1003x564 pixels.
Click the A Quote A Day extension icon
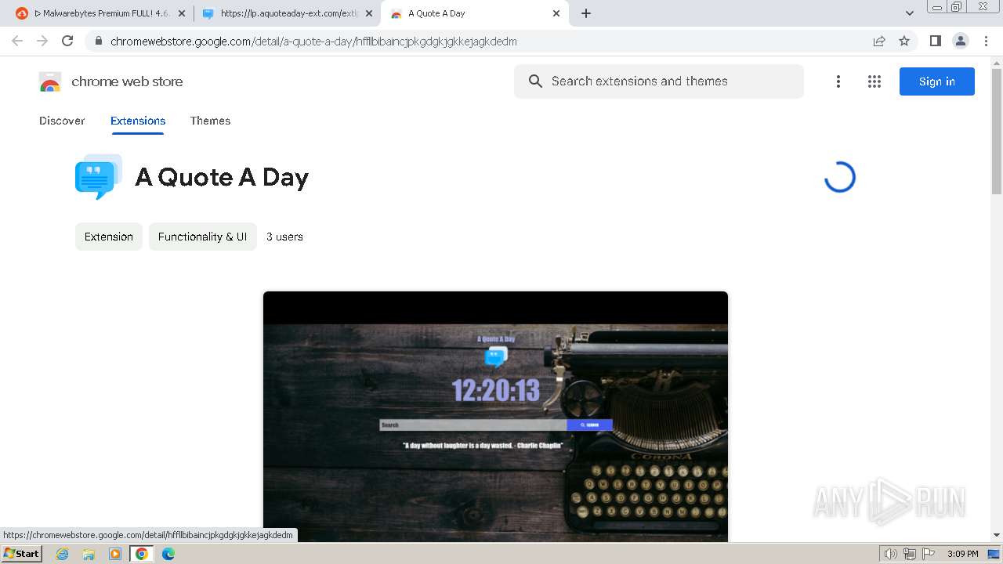pos(98,177)
